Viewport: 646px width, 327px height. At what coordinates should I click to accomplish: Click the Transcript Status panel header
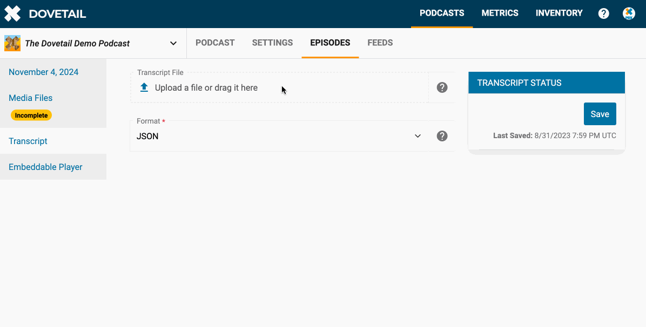(547, 83)
